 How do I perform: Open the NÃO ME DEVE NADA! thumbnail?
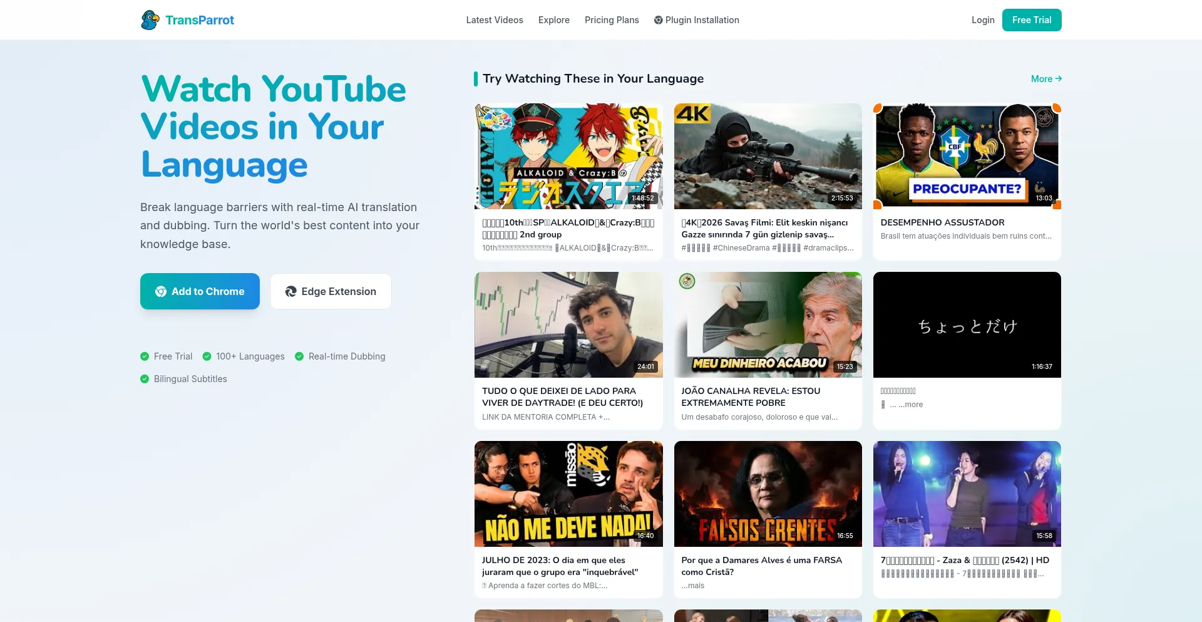[568, 494]
